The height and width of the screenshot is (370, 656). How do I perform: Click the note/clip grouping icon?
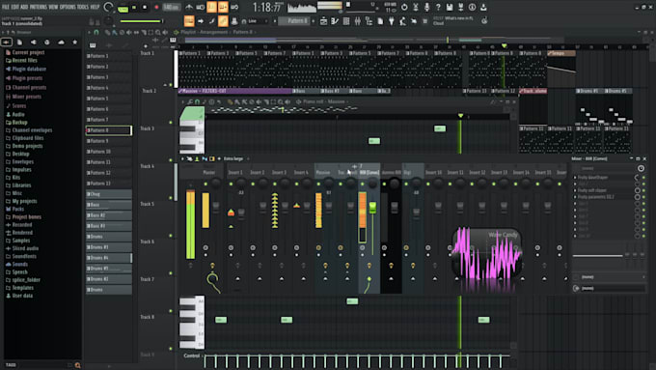click(x=223, y=20)
